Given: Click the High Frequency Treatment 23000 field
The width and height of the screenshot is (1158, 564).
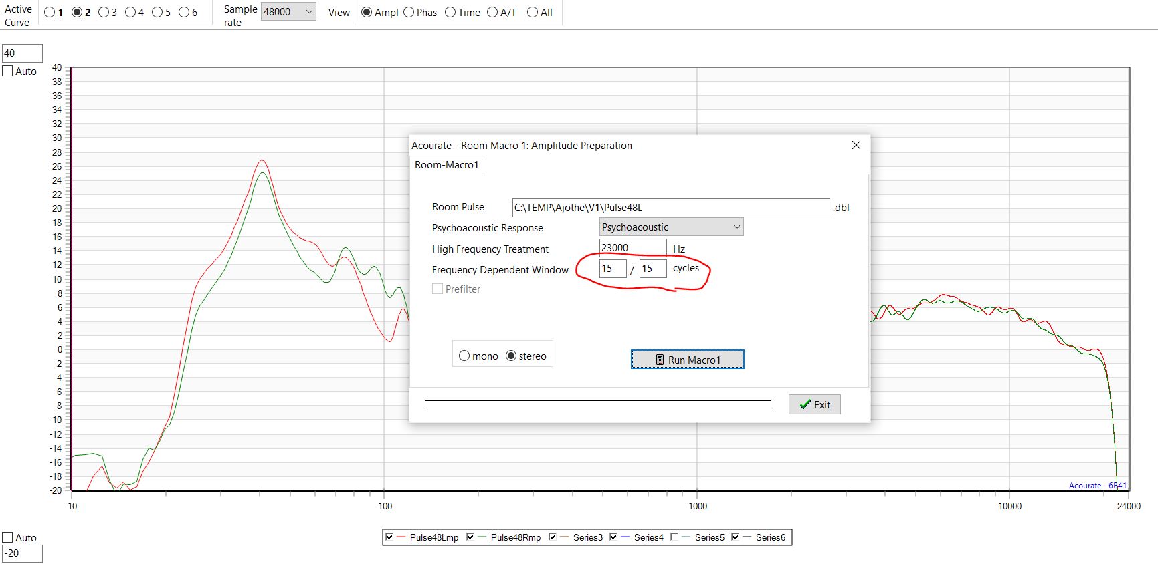Looking at the screenshot, I should coord(633,248).
